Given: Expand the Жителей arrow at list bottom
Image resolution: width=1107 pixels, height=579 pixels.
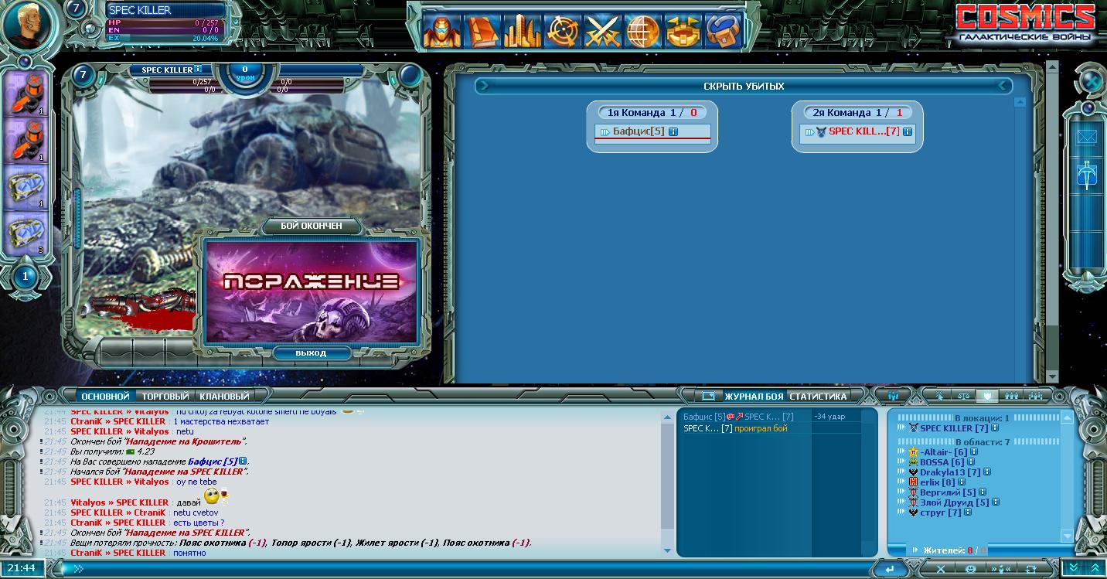Looking at the screenshot, I should (915, 550).
